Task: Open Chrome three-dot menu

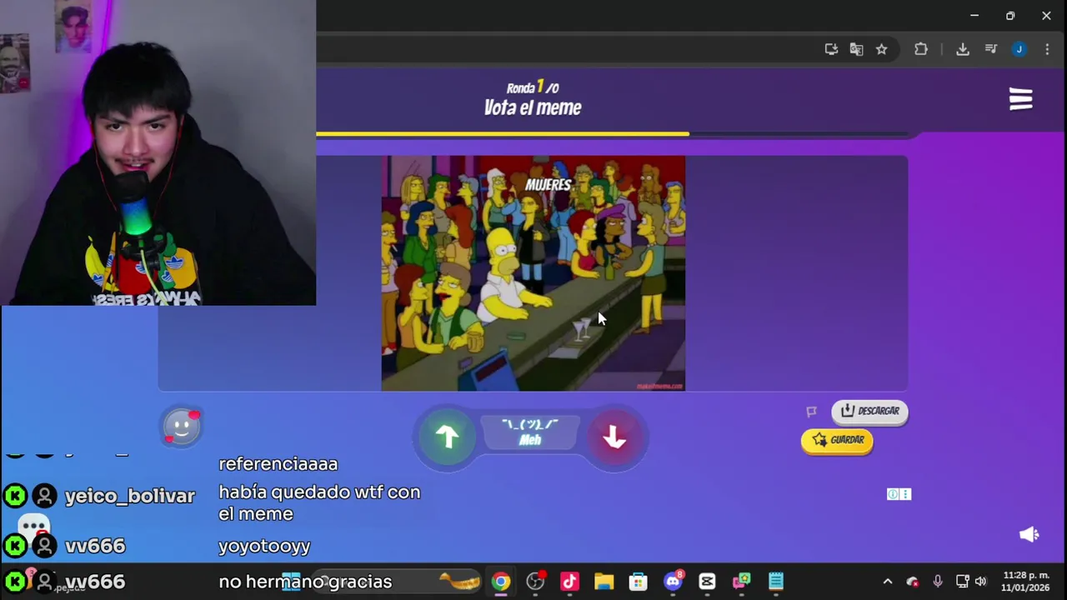Action: [x=1047, y=49]
